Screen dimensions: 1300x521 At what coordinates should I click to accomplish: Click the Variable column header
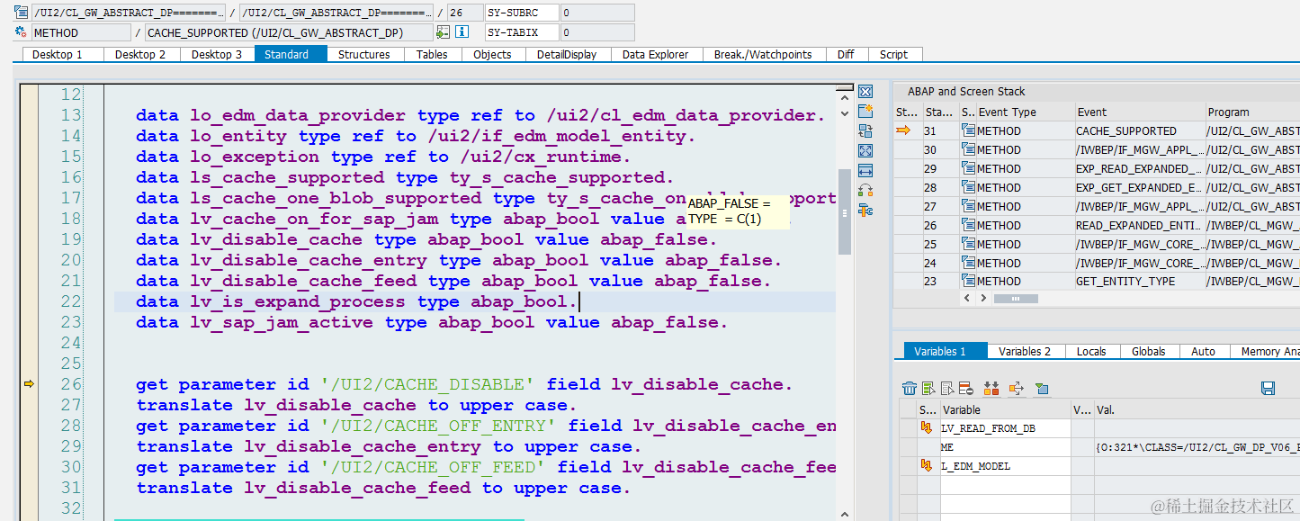1005,409
